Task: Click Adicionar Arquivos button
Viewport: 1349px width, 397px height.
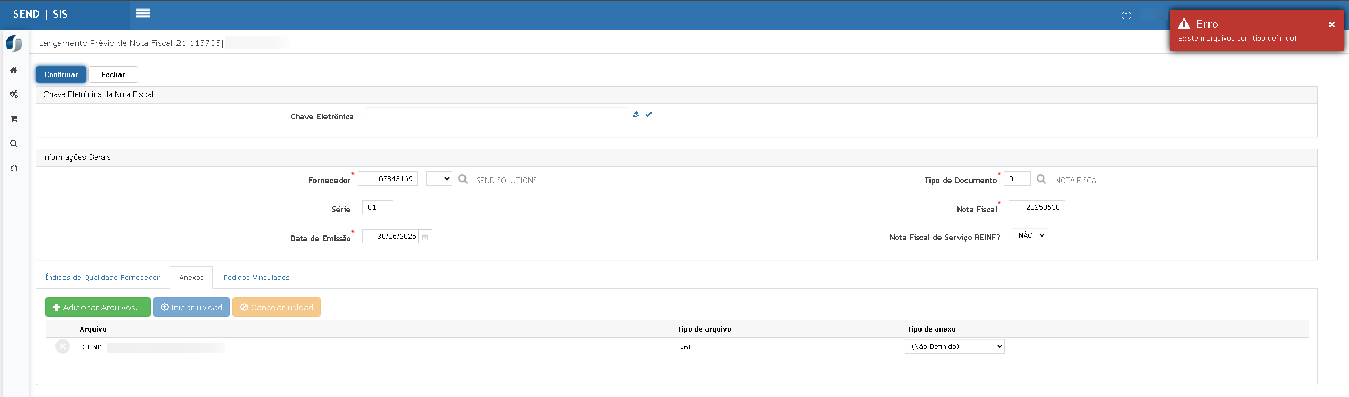Action: coord(98,307)
